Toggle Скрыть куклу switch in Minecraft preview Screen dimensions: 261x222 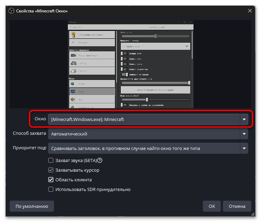124,64
